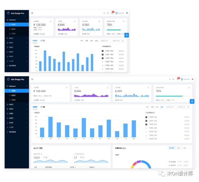
Task: Click info icon on ¥126,560 card, upper dashboard
Action: coord(50,21)
